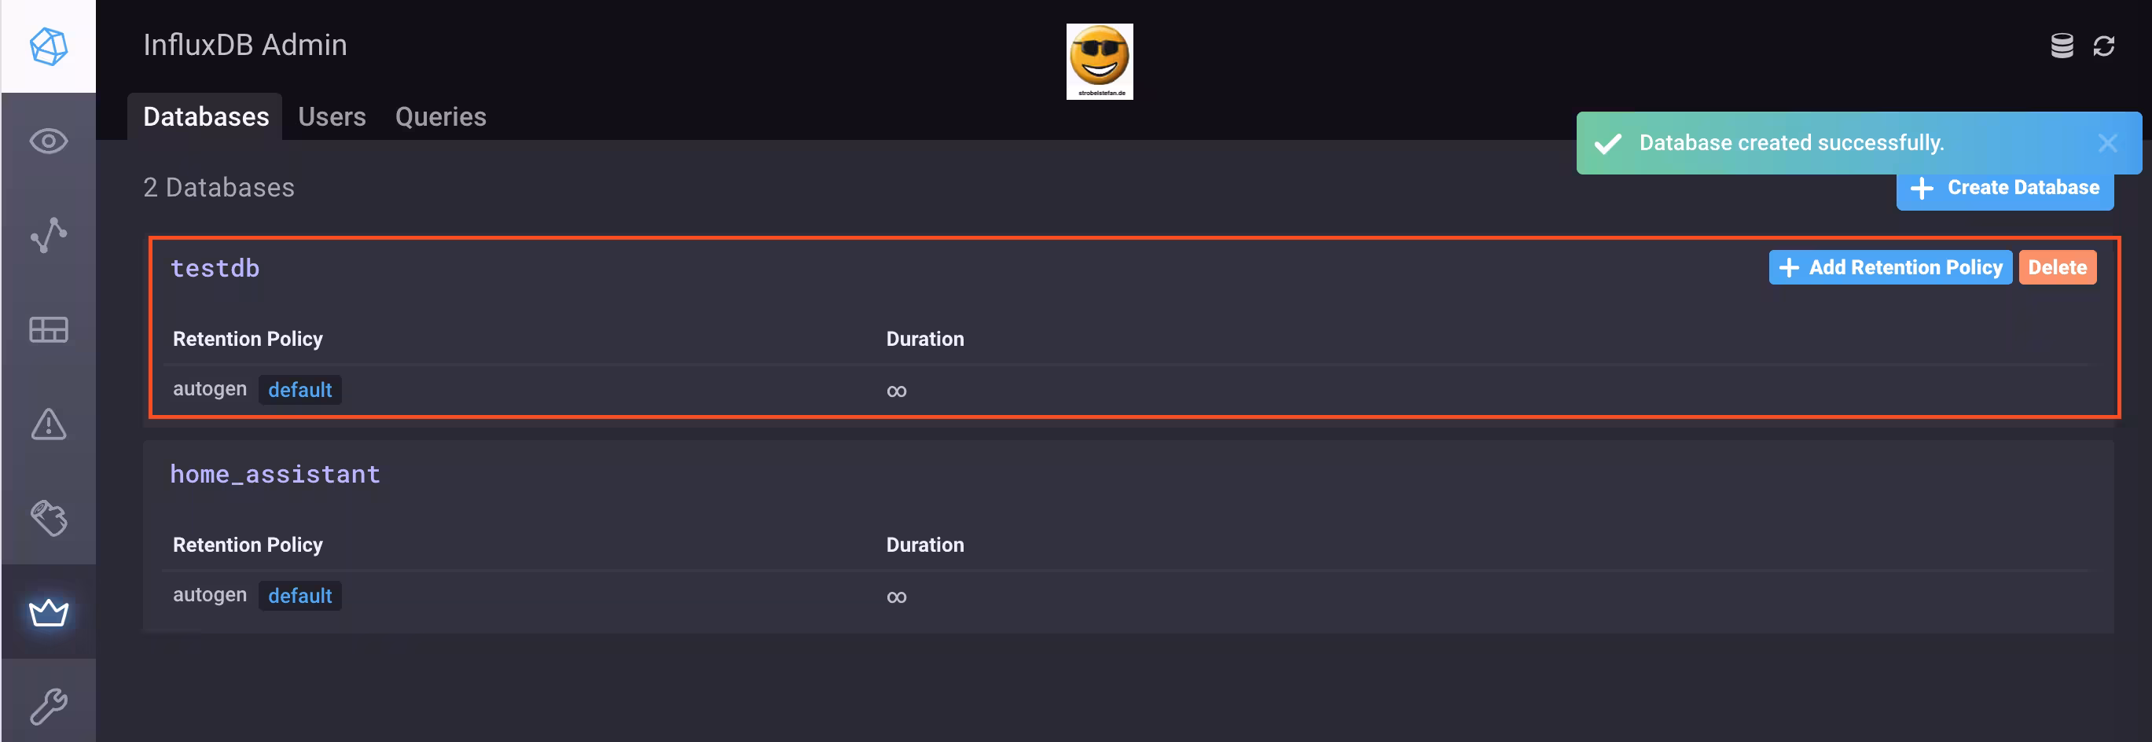
Task: Click the database icon in the top bar
Action: point(2061,46)
